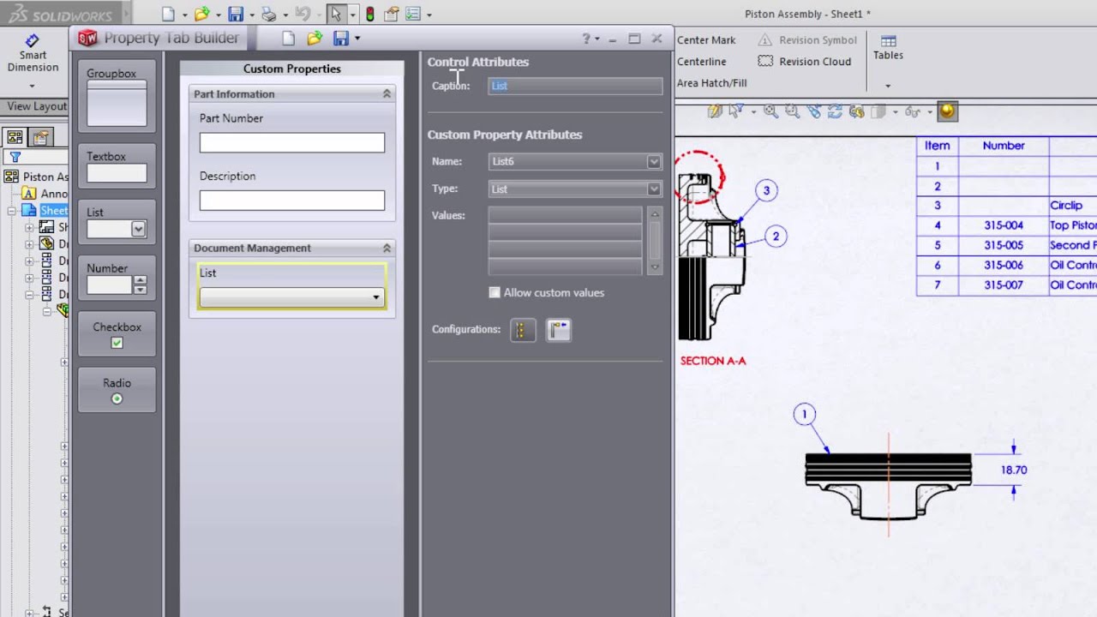Image resolution: width=1097 pixels, height=617 pixels.
Task: Click the 18.70 dimension text
Action: pos(1014,470)
